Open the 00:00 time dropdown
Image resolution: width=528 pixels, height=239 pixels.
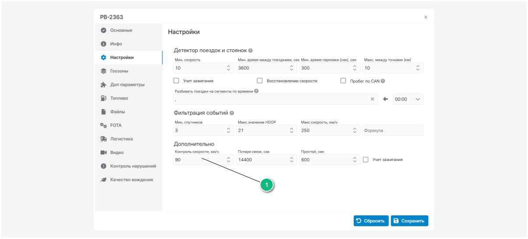408,99
